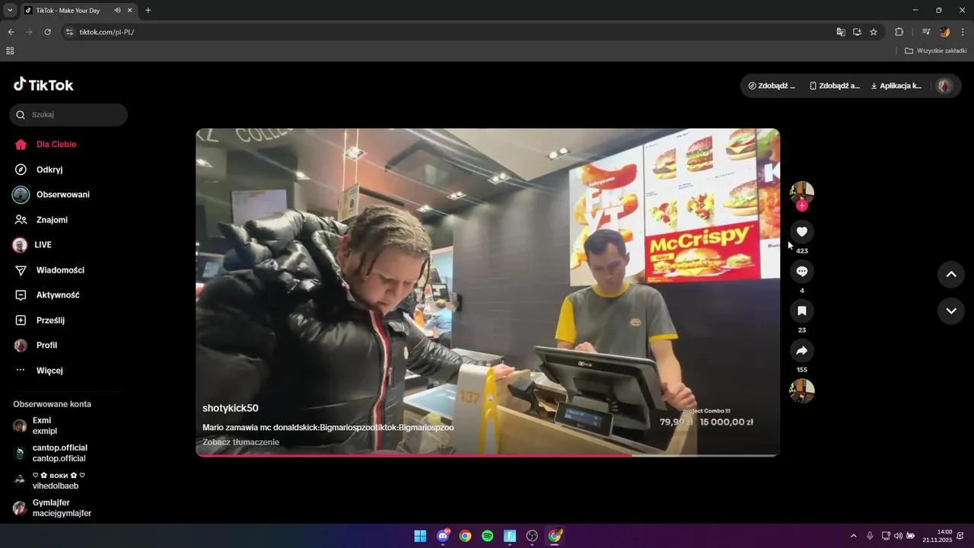Open OBS Studio from the taskbar

coord(533,536)
